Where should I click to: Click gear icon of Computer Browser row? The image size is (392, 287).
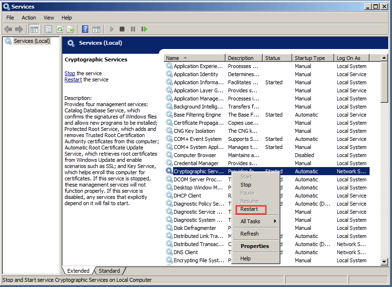169,155
